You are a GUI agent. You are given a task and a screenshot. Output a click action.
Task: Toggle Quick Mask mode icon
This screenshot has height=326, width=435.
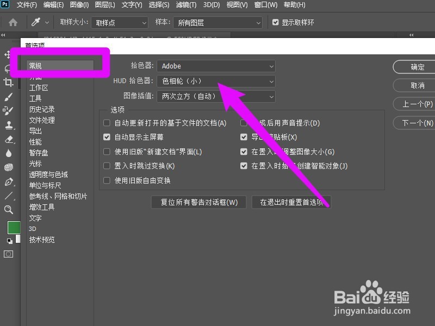click(x=8, y=254)
